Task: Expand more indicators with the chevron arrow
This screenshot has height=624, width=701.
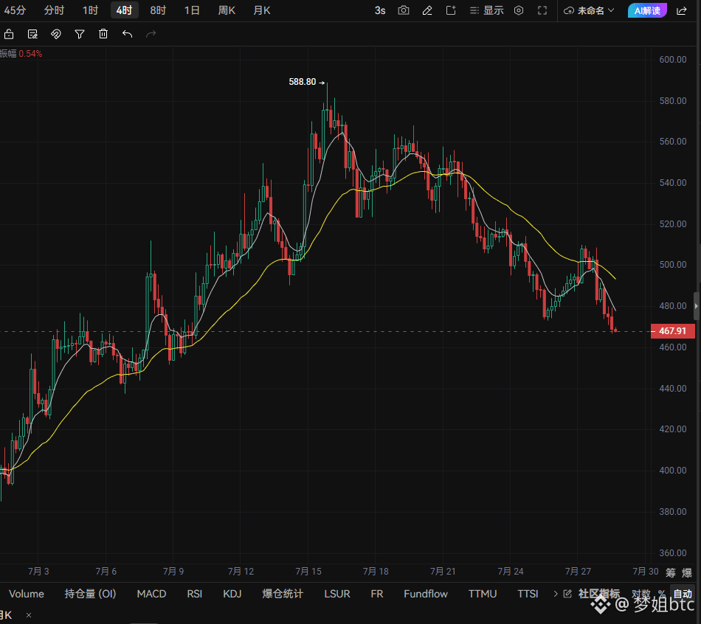Action: [556, 594]
